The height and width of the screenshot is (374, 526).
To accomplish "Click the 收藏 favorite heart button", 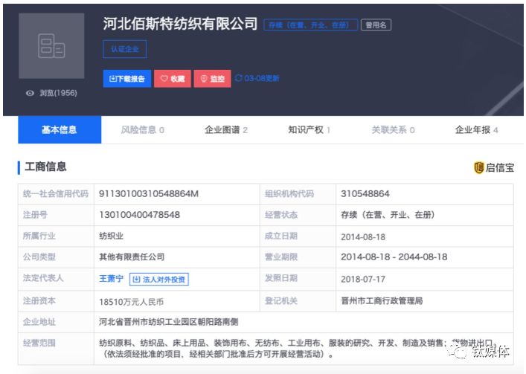I will coord(173,78).
